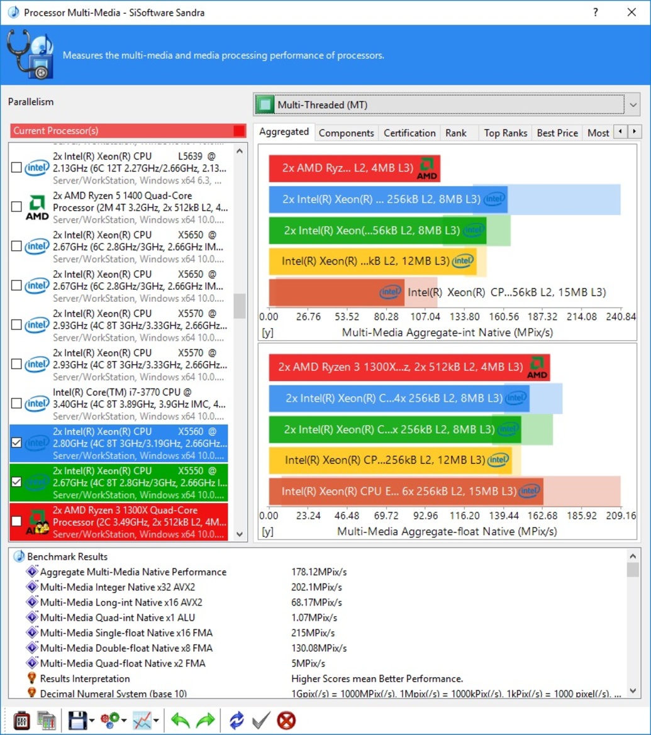Click the stethoscope module icon in header
Screen dimensions: 651x735
30,54
